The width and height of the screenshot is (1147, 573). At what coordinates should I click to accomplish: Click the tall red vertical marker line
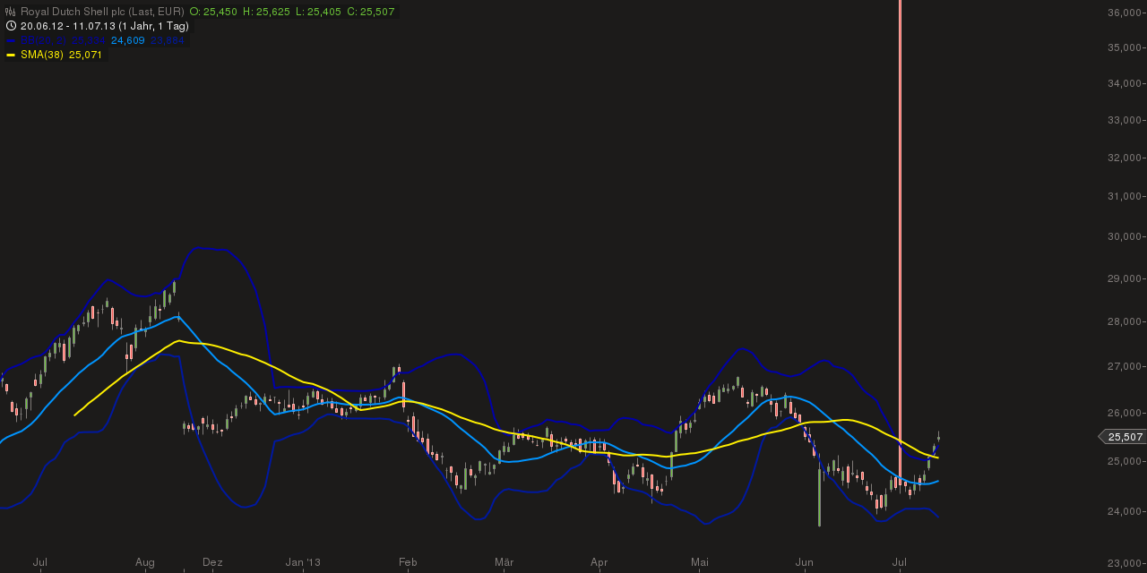(x=900, y=242)
